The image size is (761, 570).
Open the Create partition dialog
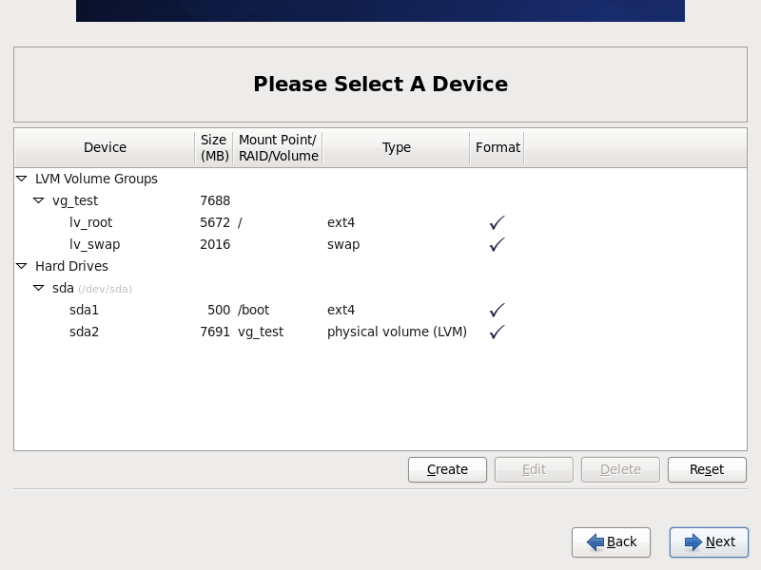point(447,469)
